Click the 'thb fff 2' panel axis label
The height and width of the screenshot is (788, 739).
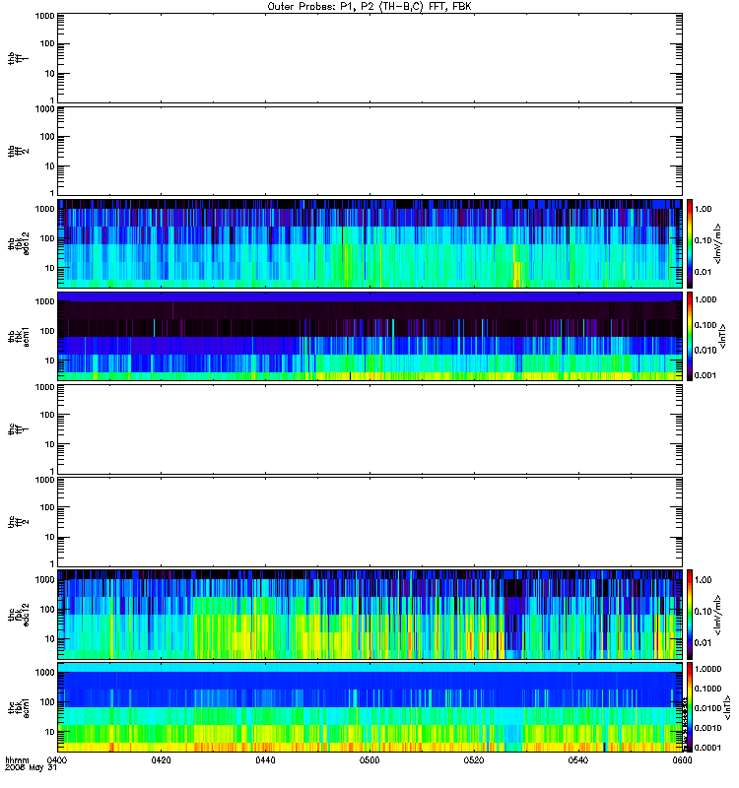pos(18,151)
